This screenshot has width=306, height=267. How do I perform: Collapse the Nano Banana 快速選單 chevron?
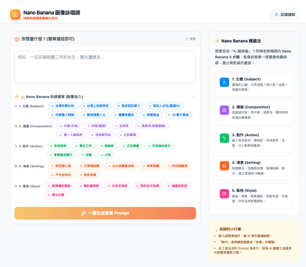(x=194, y=97)
